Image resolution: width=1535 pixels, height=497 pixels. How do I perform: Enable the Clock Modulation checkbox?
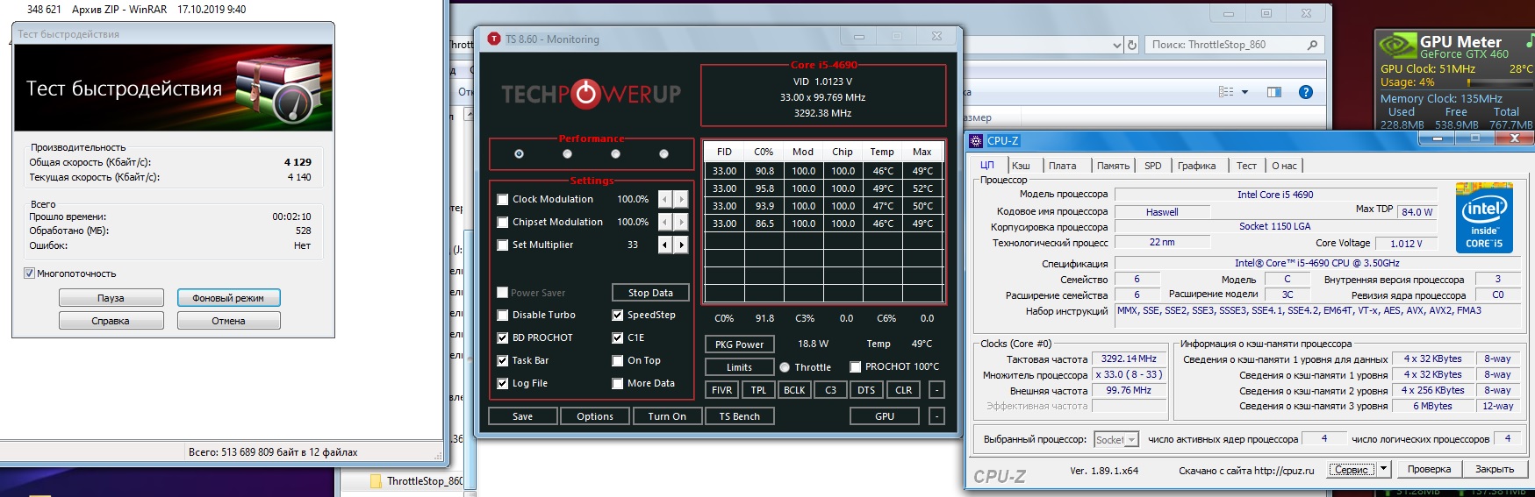[x=503, y=199]
